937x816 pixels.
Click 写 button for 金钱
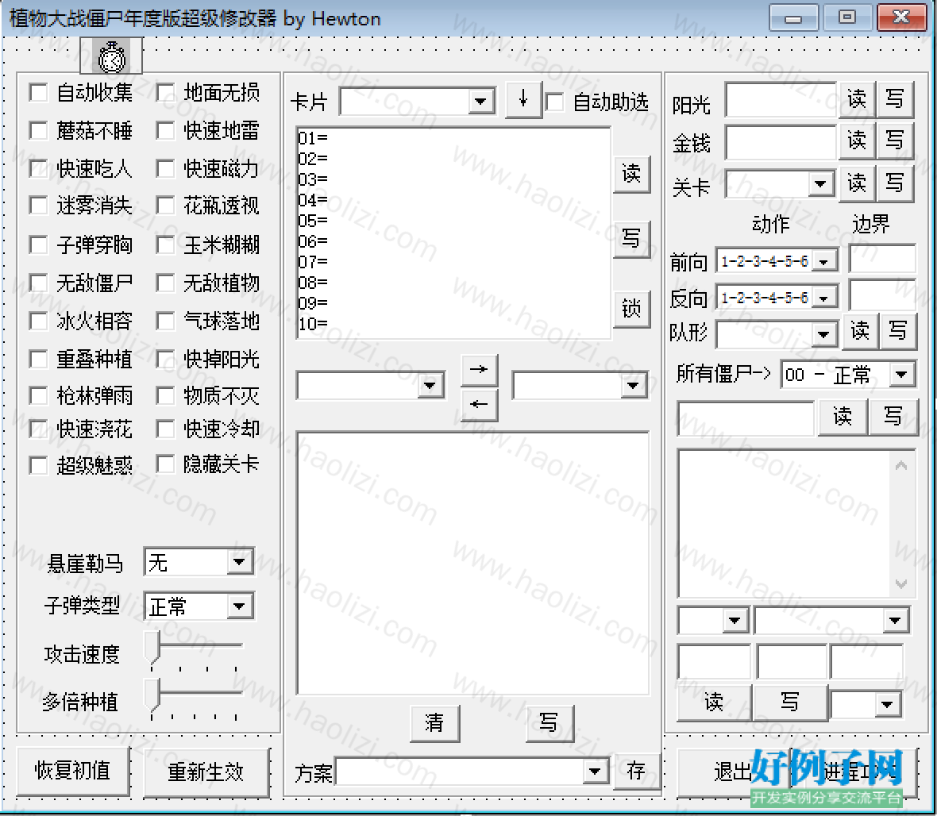(895, 141)
